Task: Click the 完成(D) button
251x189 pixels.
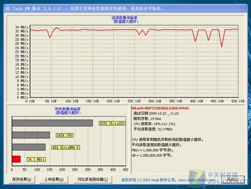Action: [x=233, y=179]
